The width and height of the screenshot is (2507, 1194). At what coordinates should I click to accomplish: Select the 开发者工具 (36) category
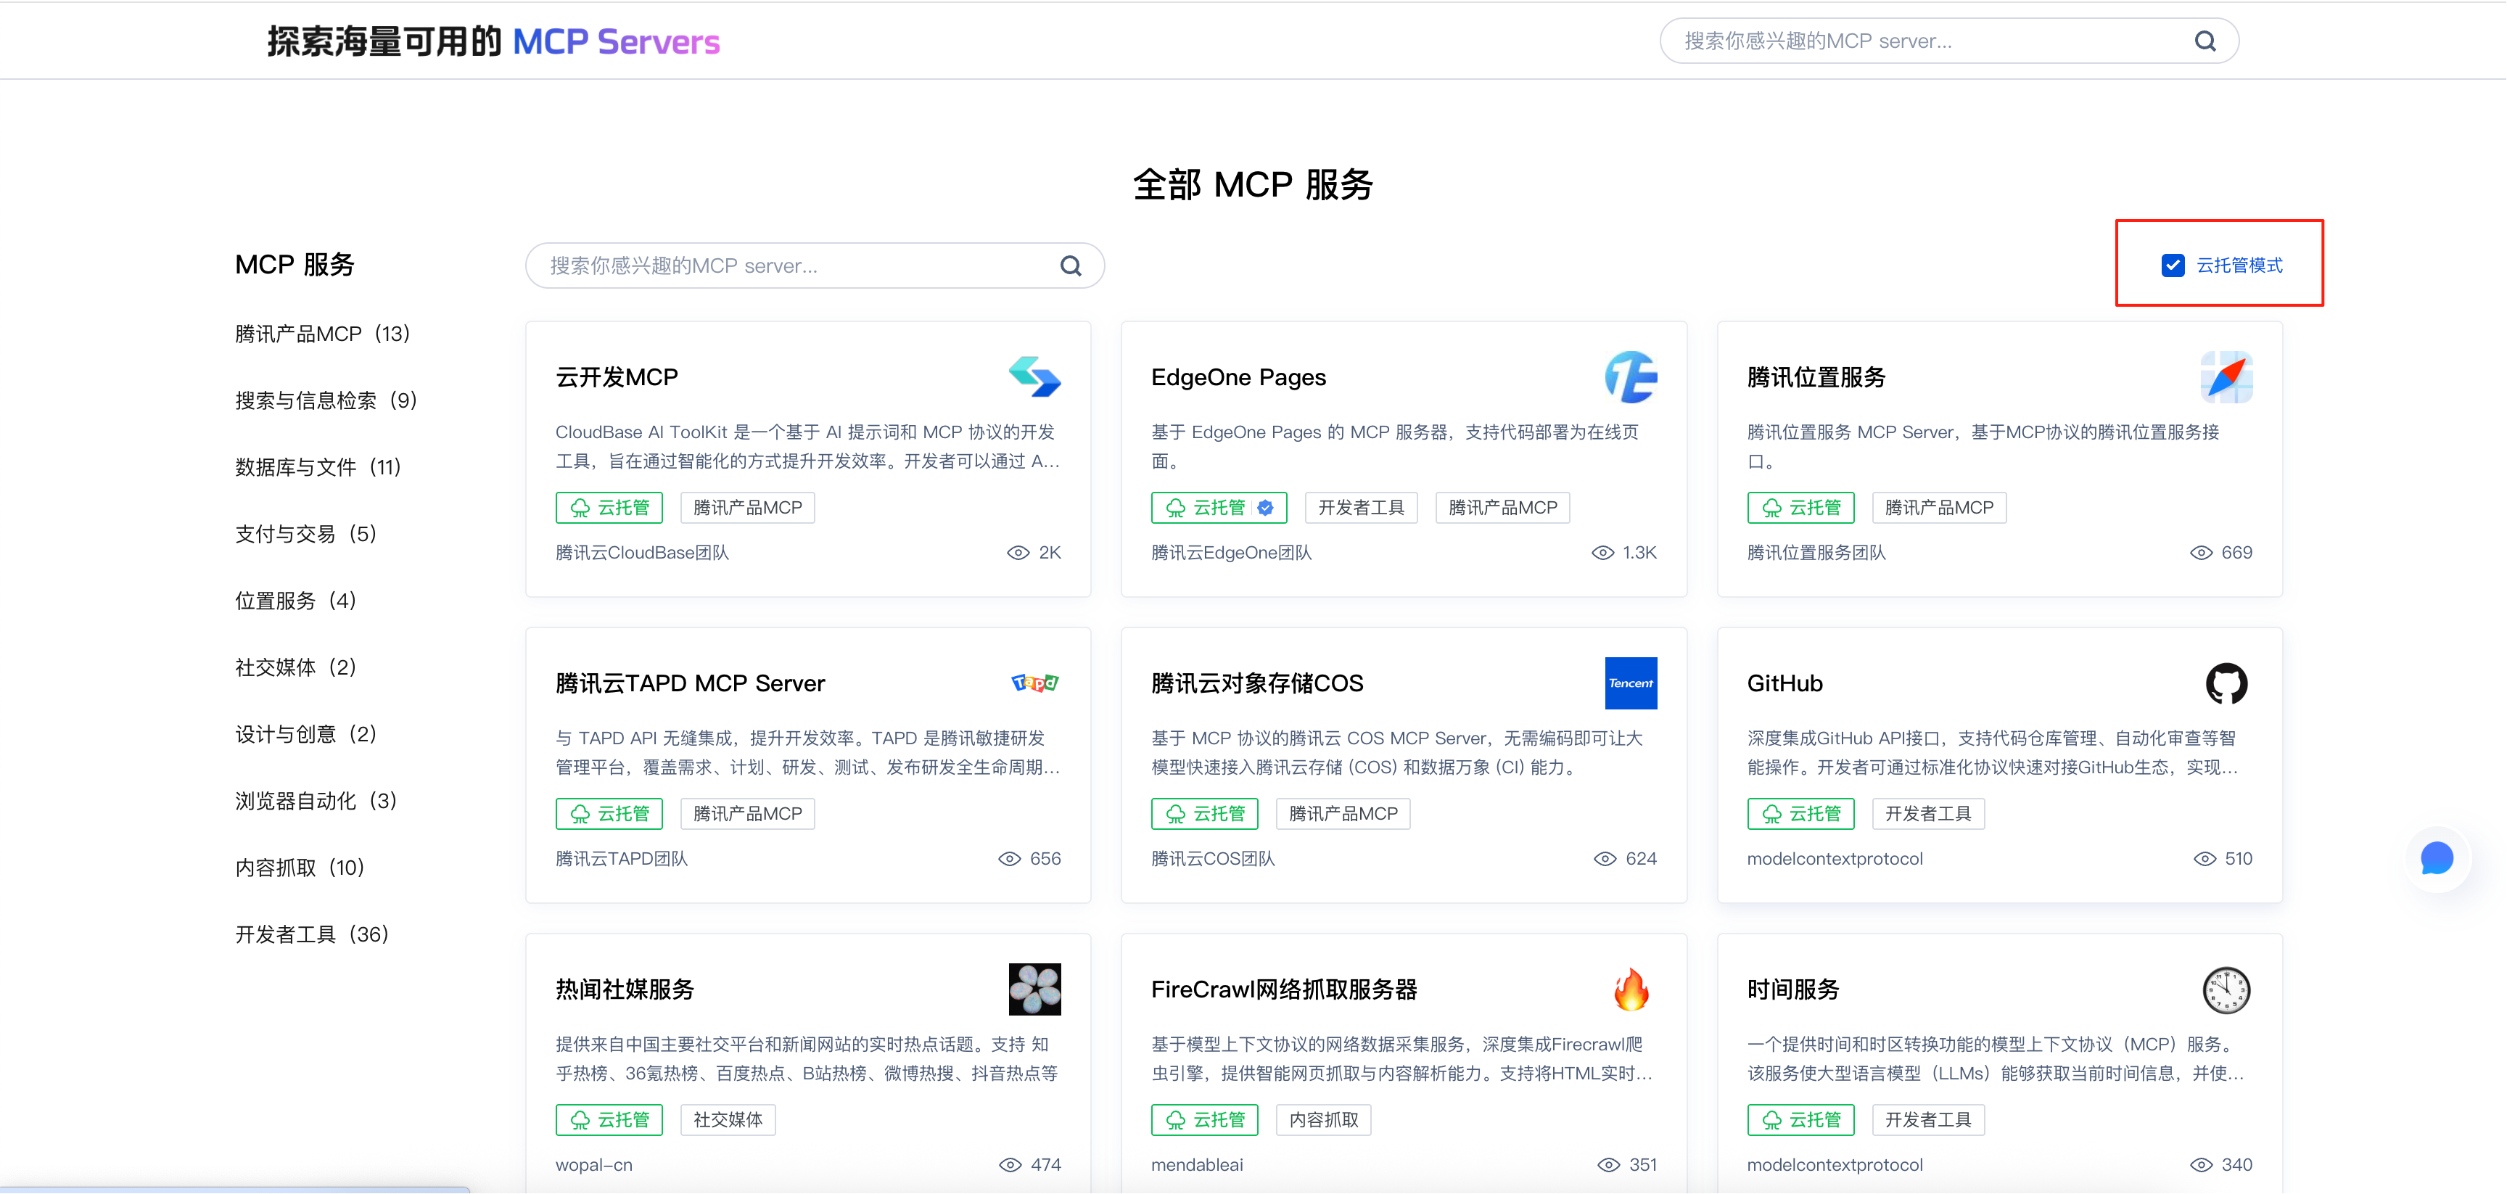pos(311,934)
